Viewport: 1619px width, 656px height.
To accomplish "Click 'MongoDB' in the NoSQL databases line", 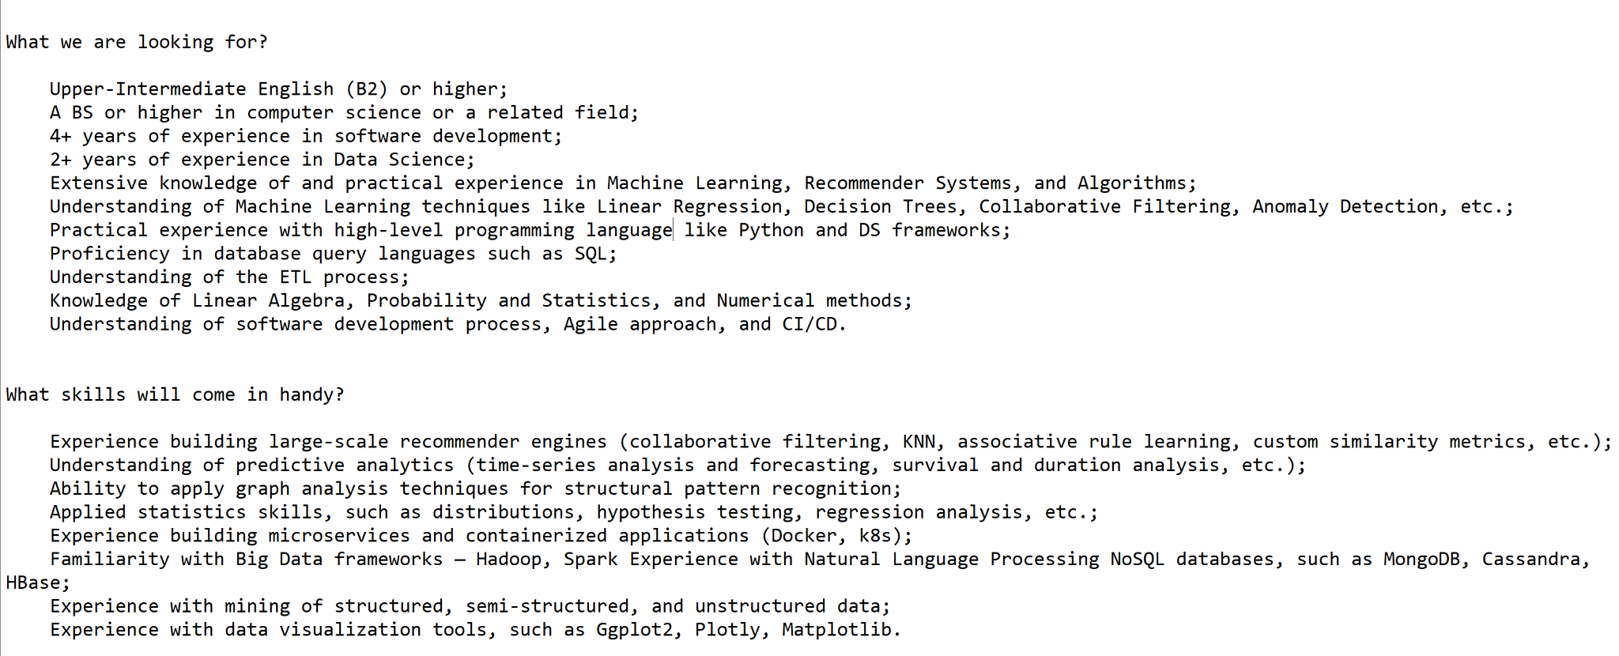I will [x=1421, y=560].
